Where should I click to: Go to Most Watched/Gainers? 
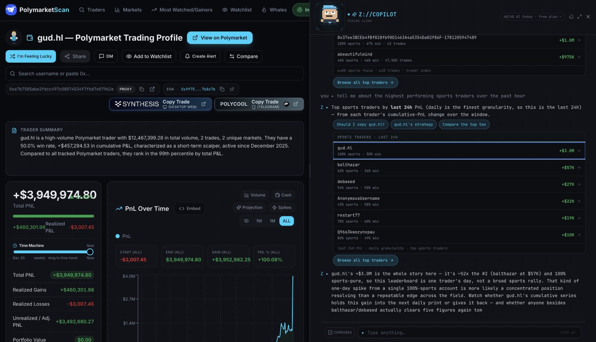(182, 10)
